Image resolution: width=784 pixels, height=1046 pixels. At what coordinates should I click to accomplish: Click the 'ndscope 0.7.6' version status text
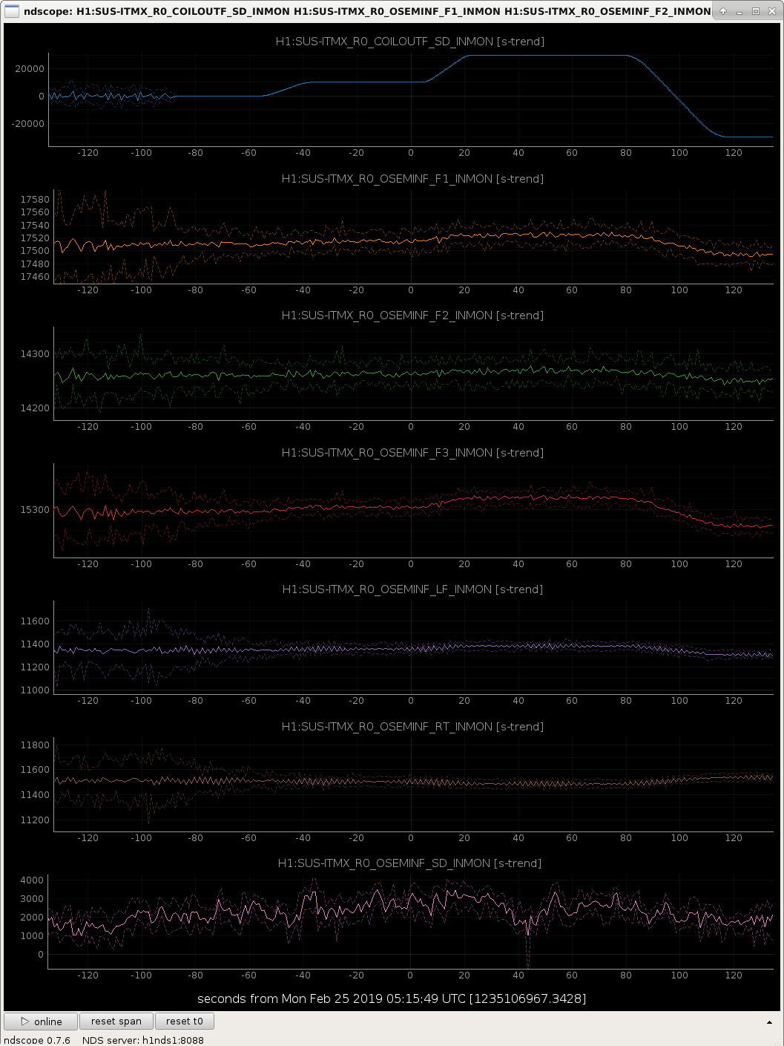click(37, 1040)
